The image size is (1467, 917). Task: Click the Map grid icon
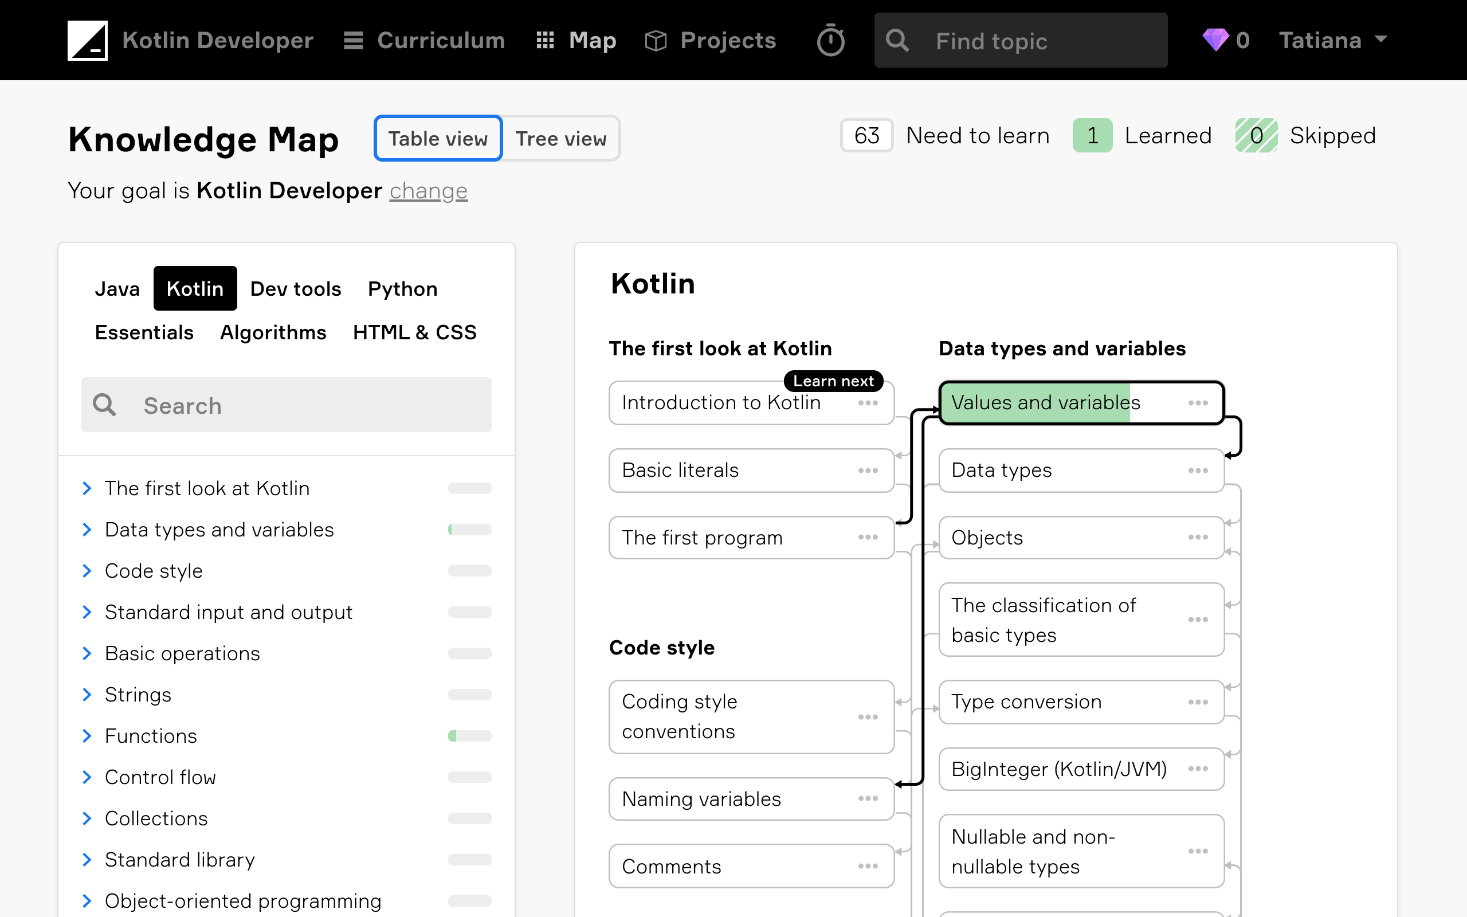pyautogui.click(x=545, y=40)
